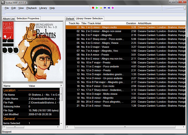Sort by the Duration column header
Image resolution: width=188 pixels, height=135 pixels.
click(131, 23)
